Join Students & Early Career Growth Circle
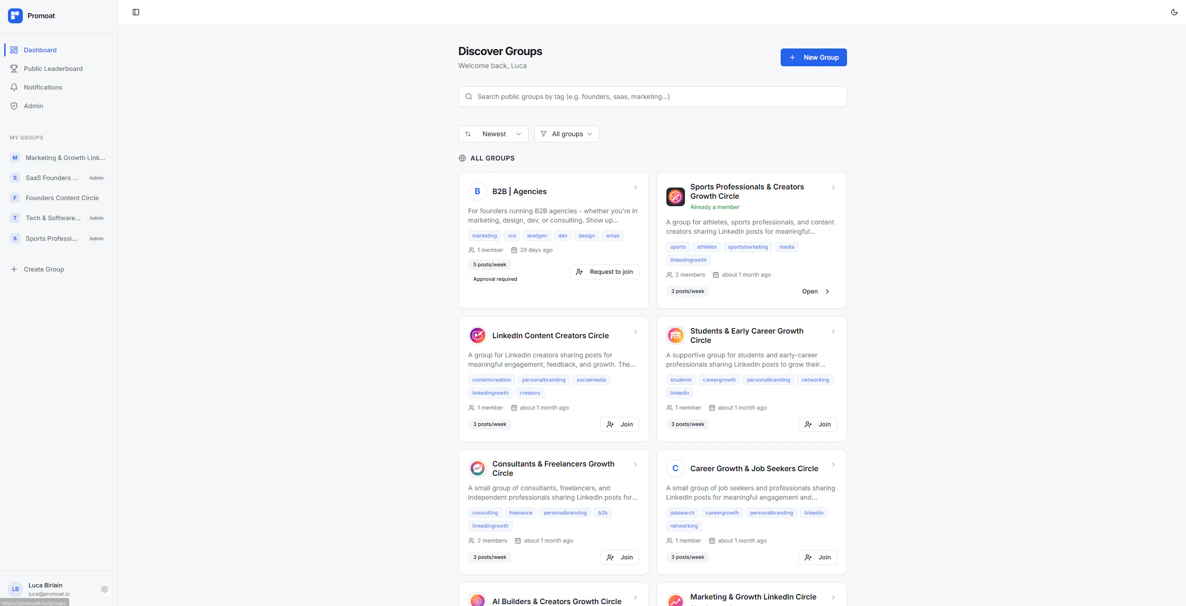This screenshot has width=1186, height=606. pyautogui.click(x=818, y=425)
